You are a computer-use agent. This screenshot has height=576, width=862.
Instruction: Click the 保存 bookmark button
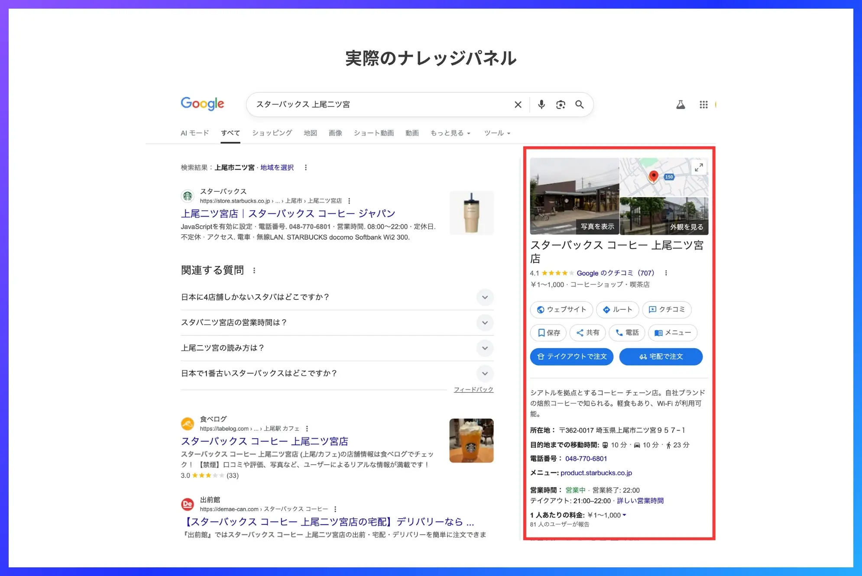point(548,333)
